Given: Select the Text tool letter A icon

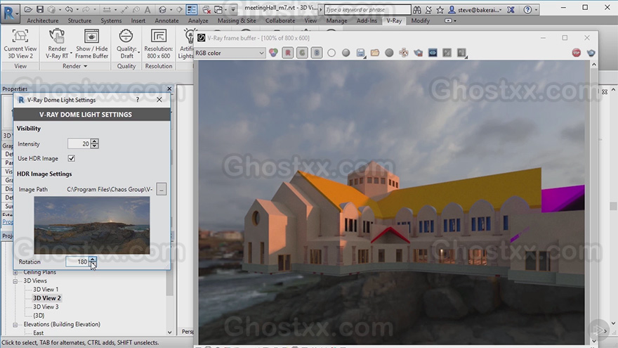Looking at the screenshot, I should coord(147,9).
